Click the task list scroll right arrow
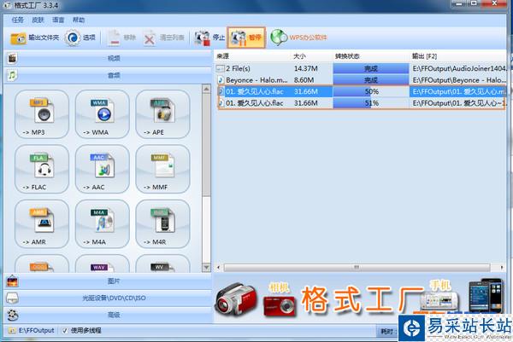 click(x=502, y=267)
